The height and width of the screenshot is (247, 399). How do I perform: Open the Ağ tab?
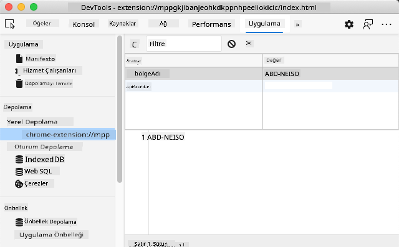point(163,24)
